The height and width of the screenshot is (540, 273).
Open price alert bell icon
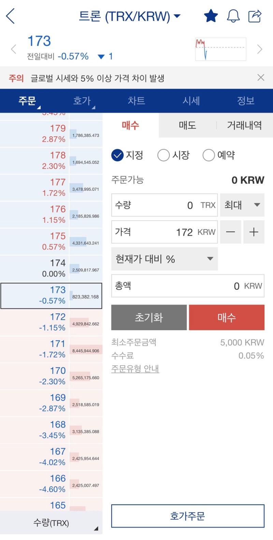point(233,16)
